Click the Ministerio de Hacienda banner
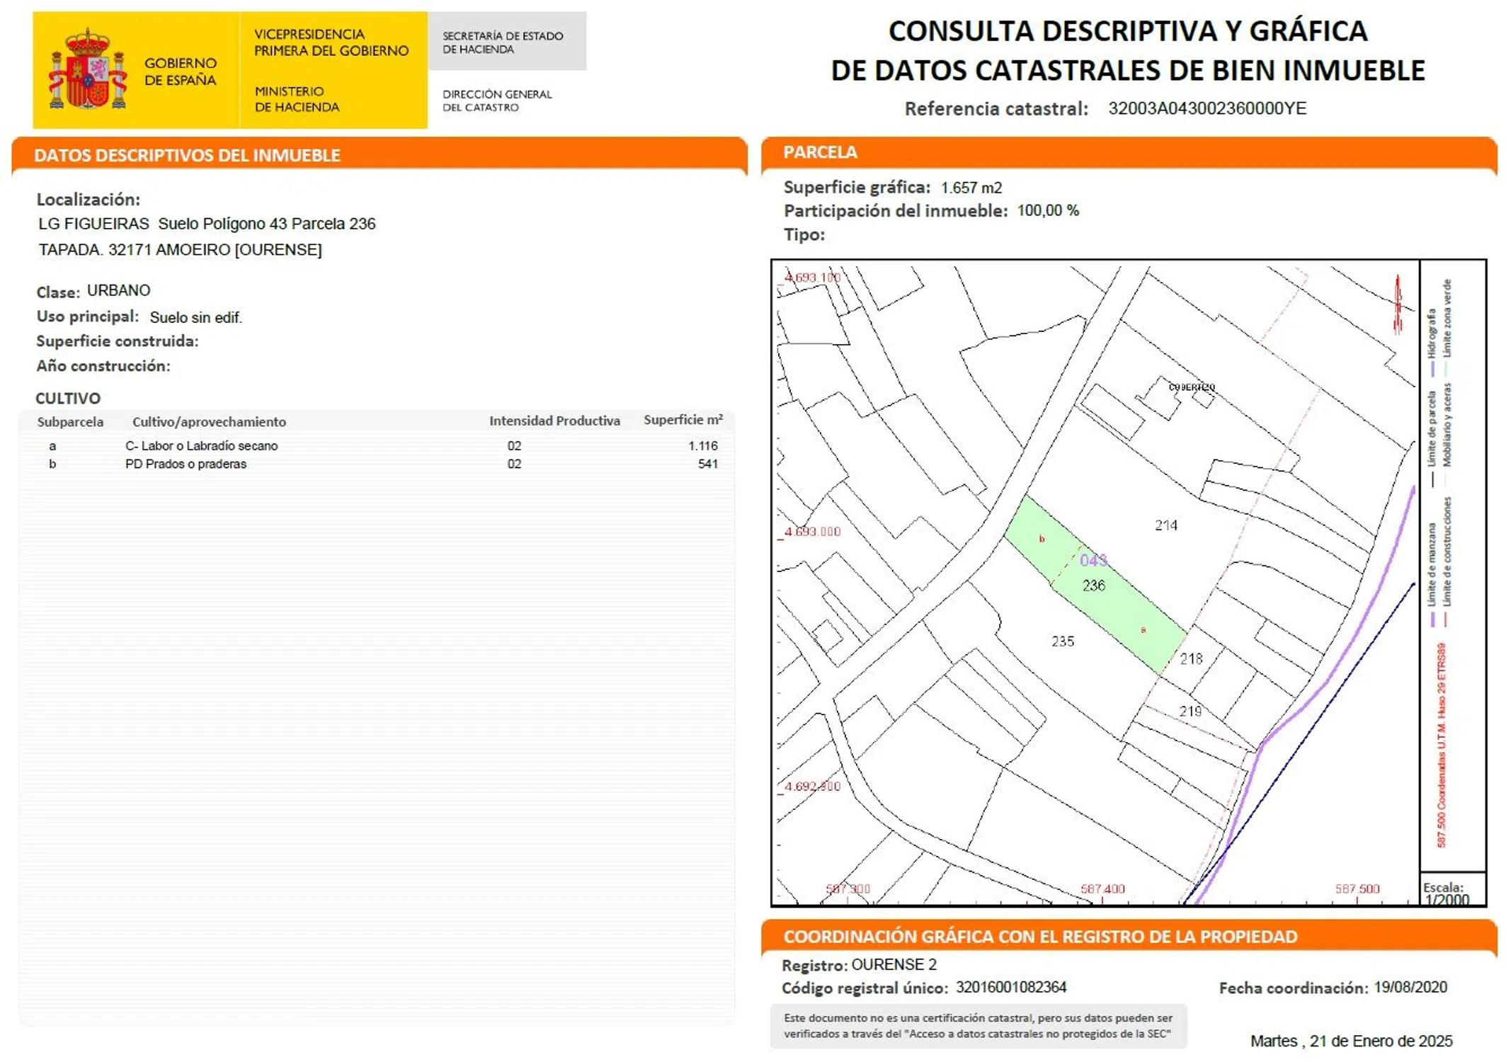The image size is (1506, 1062). pyautogui.click(x=297, y=99)
